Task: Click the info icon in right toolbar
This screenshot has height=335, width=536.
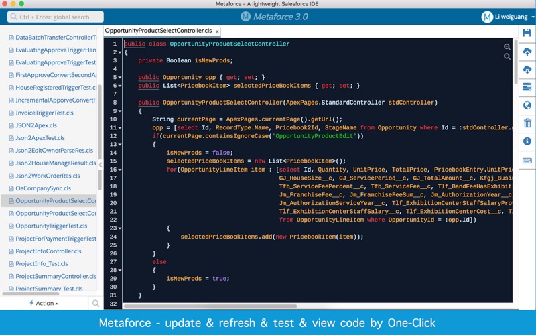Action: (x=527, y=141)
